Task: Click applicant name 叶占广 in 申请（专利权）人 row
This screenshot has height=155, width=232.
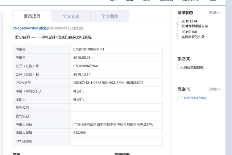Action: point(79,91)
